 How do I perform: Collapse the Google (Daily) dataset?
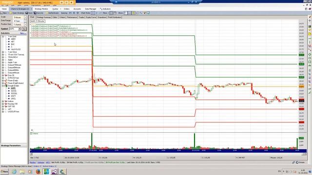3,86
